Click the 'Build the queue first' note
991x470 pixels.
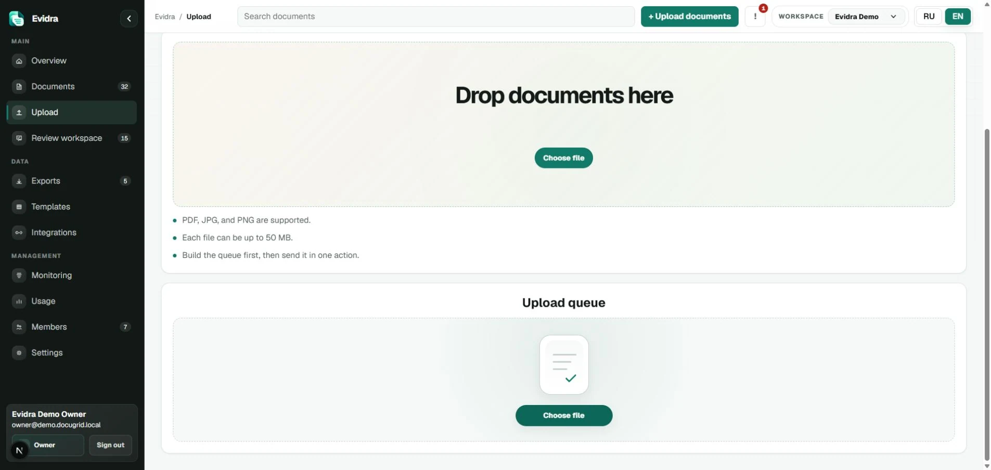click(x=271, y=255)
